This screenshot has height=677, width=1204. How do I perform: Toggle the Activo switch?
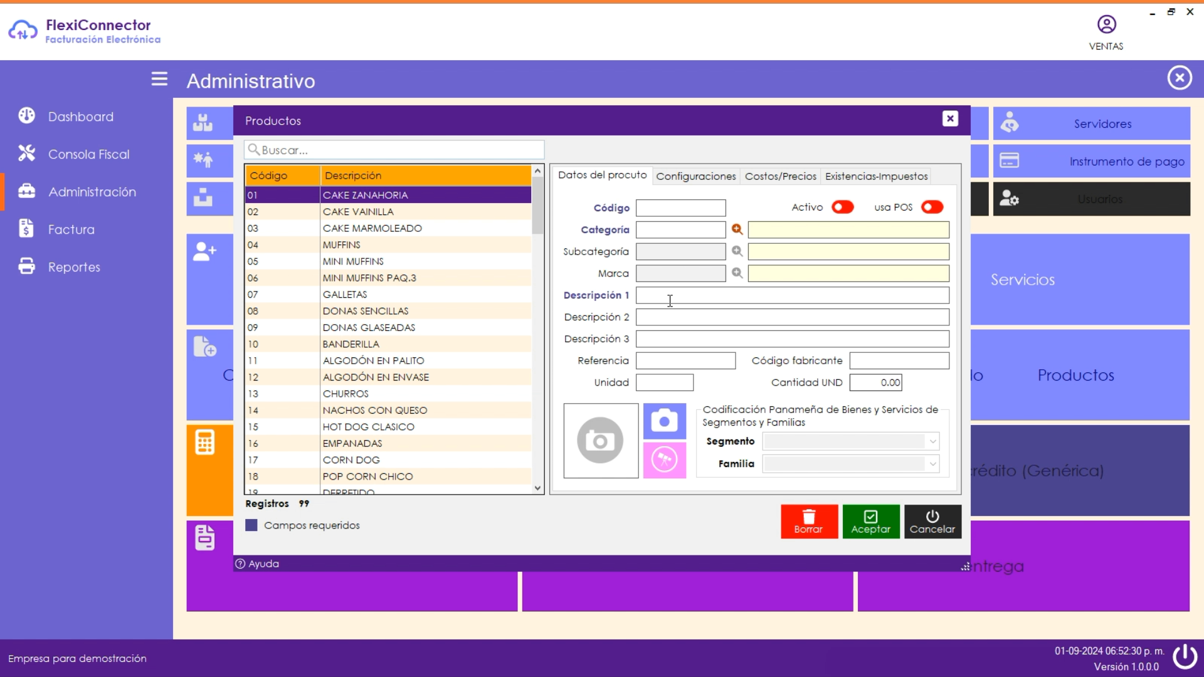pos(842,207)
